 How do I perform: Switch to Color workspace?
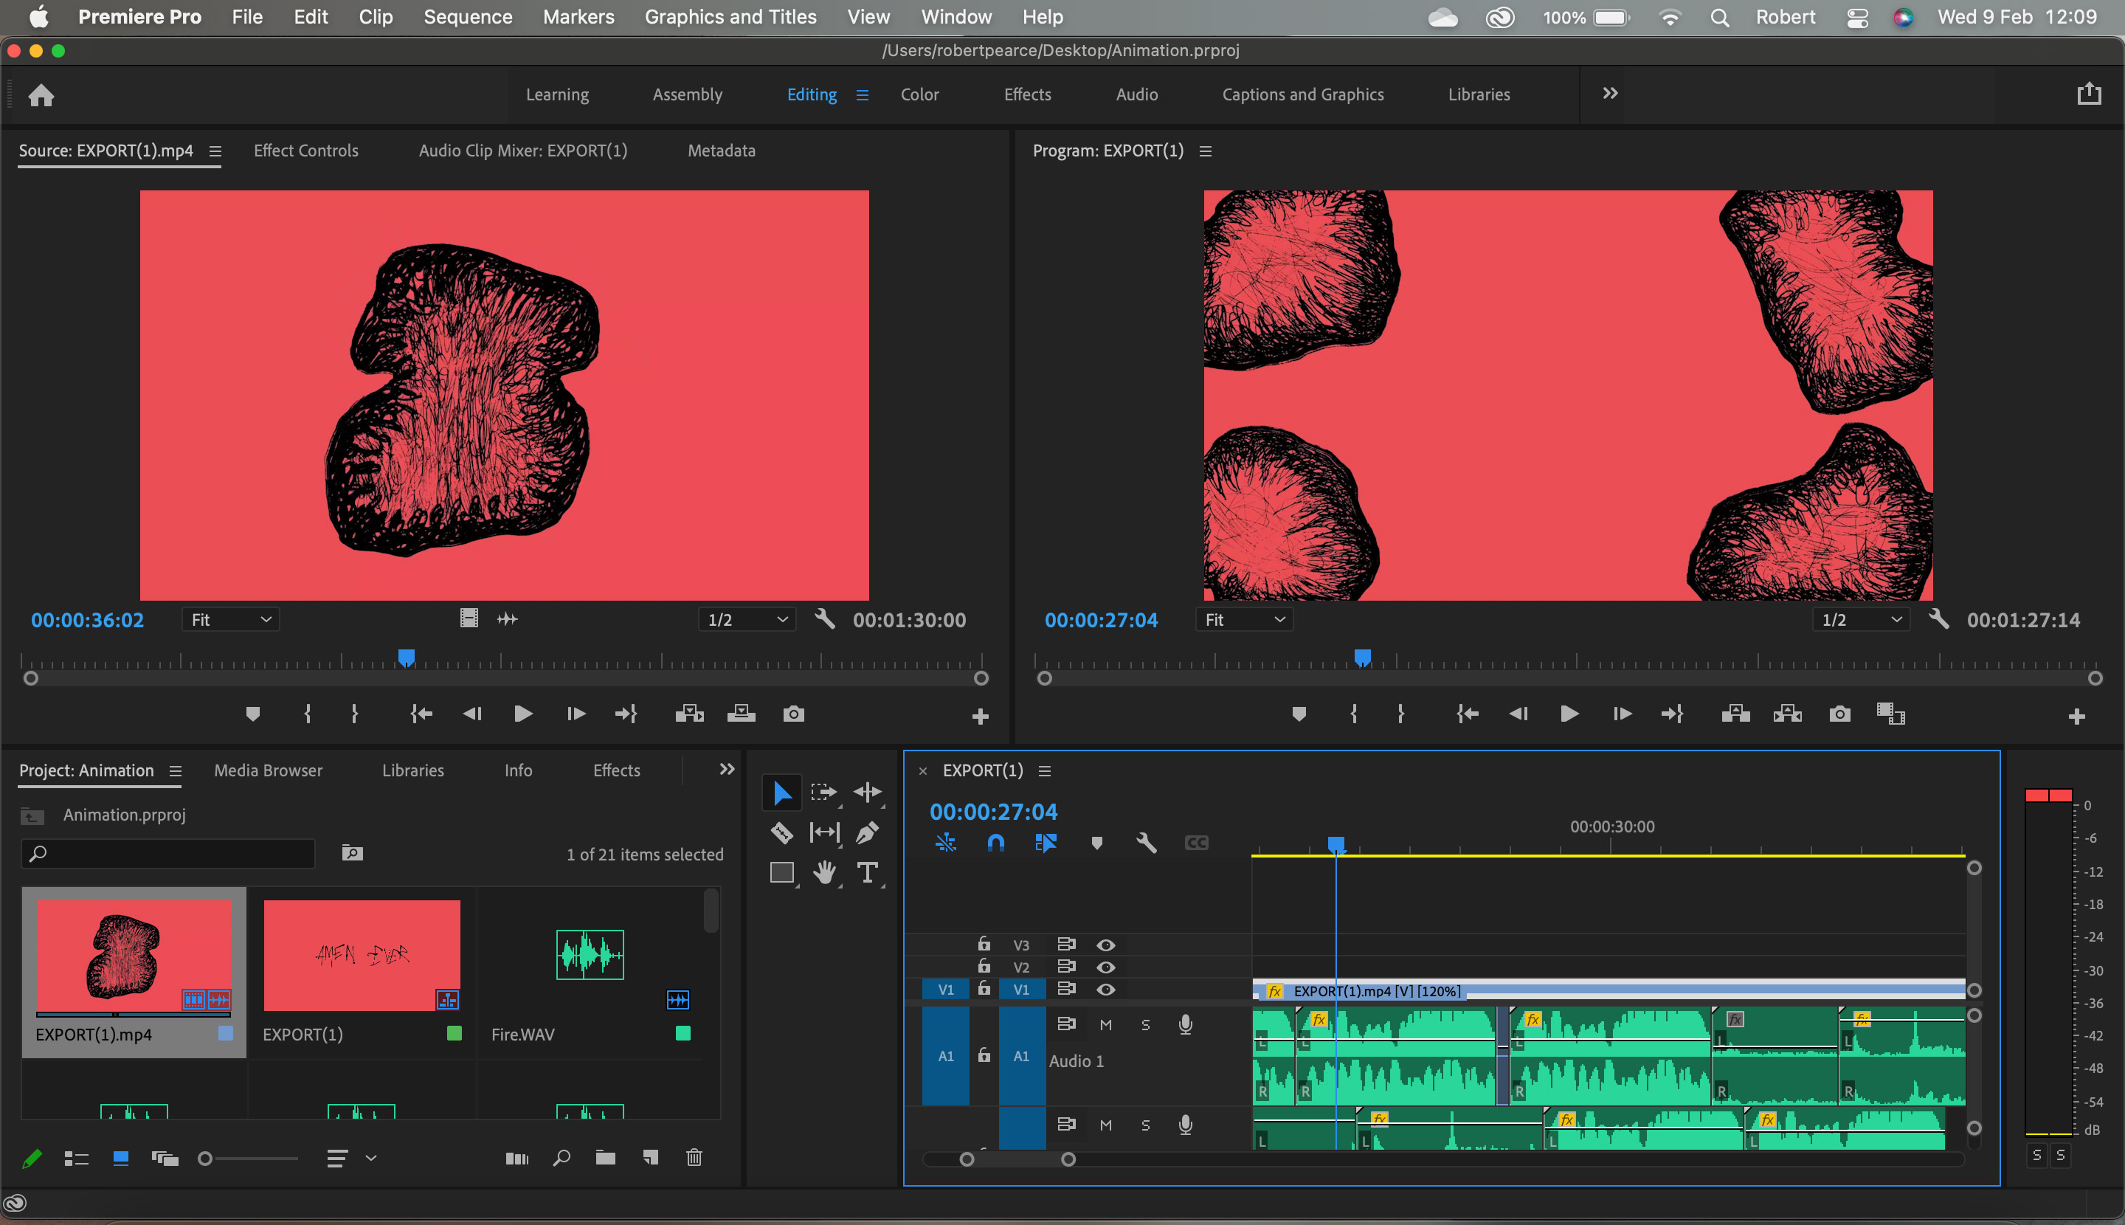point(919,94)
